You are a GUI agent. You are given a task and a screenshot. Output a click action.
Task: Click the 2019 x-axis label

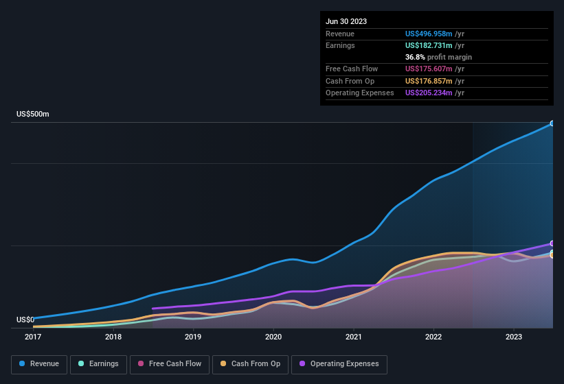coord(193,337)
